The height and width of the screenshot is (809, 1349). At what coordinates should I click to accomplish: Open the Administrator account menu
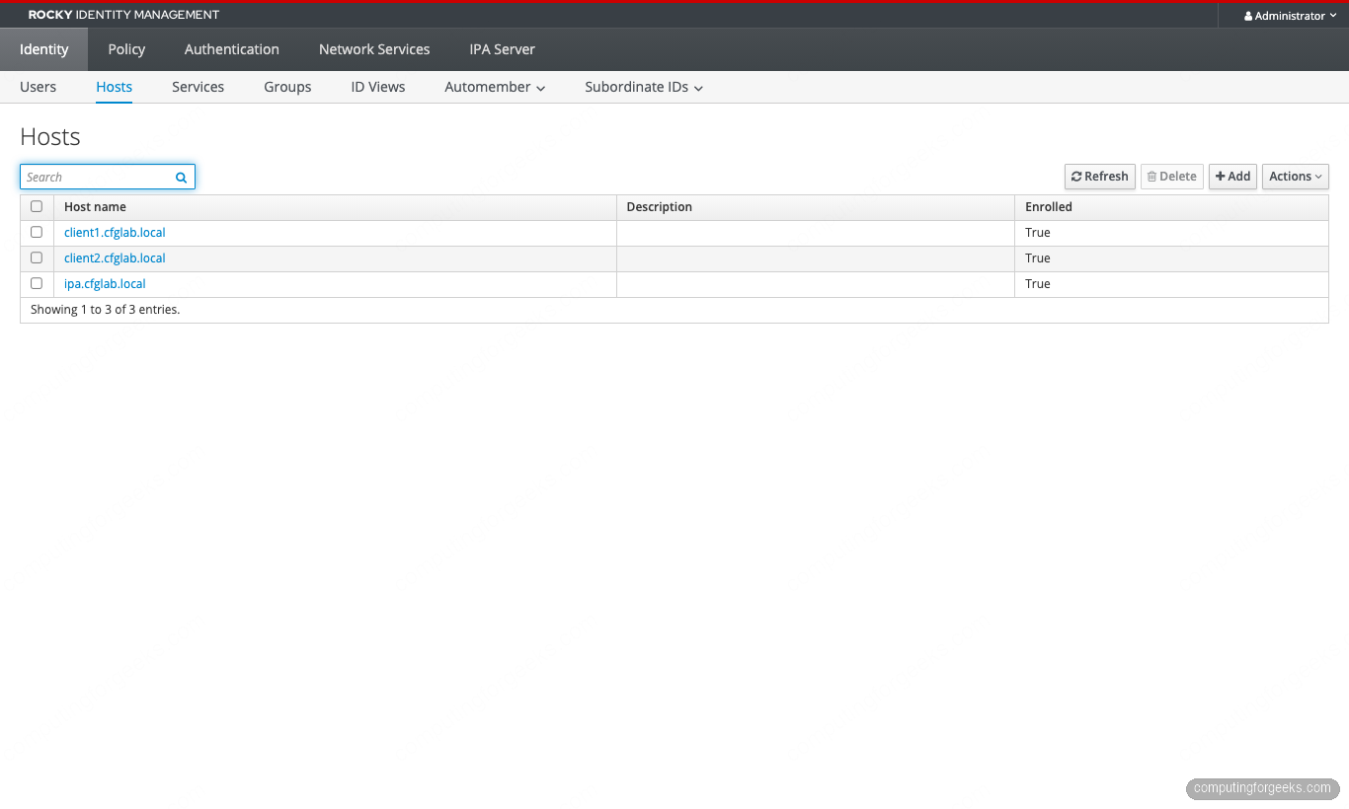point(1289,15)
